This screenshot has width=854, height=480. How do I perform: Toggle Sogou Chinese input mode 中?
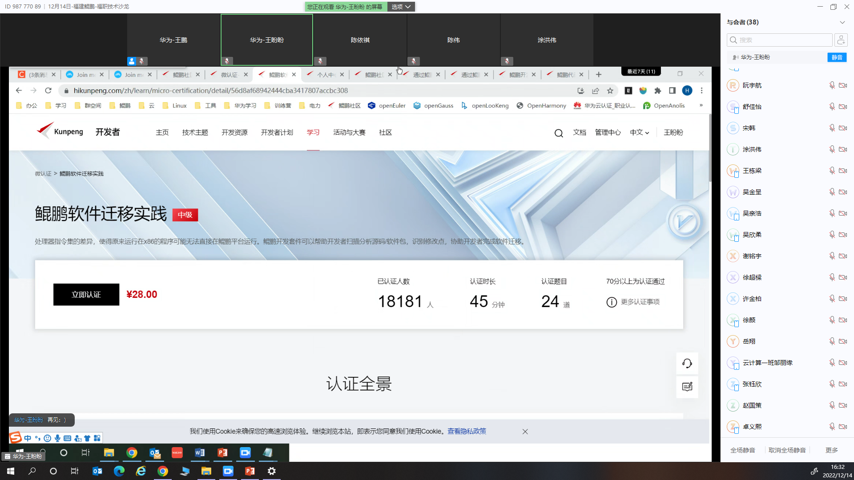pyautogui.click(x=28, y=438)
